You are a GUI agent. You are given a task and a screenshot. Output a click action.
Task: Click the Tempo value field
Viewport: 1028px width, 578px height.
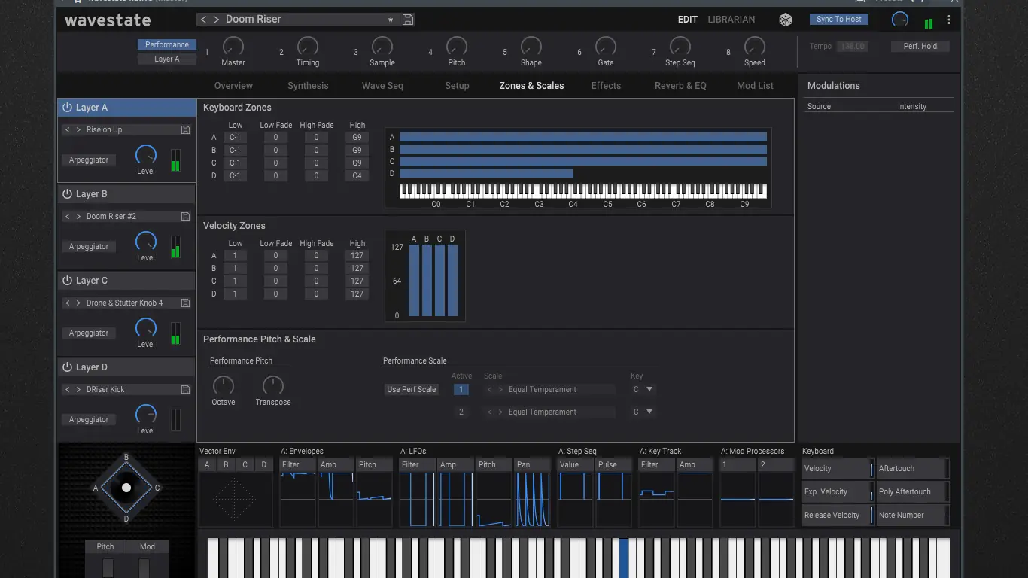tap(853, 47)
